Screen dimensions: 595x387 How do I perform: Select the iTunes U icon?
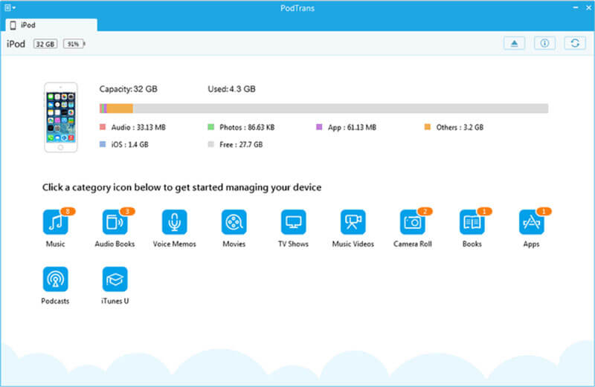pyautogui.click(x=115, y=279)
